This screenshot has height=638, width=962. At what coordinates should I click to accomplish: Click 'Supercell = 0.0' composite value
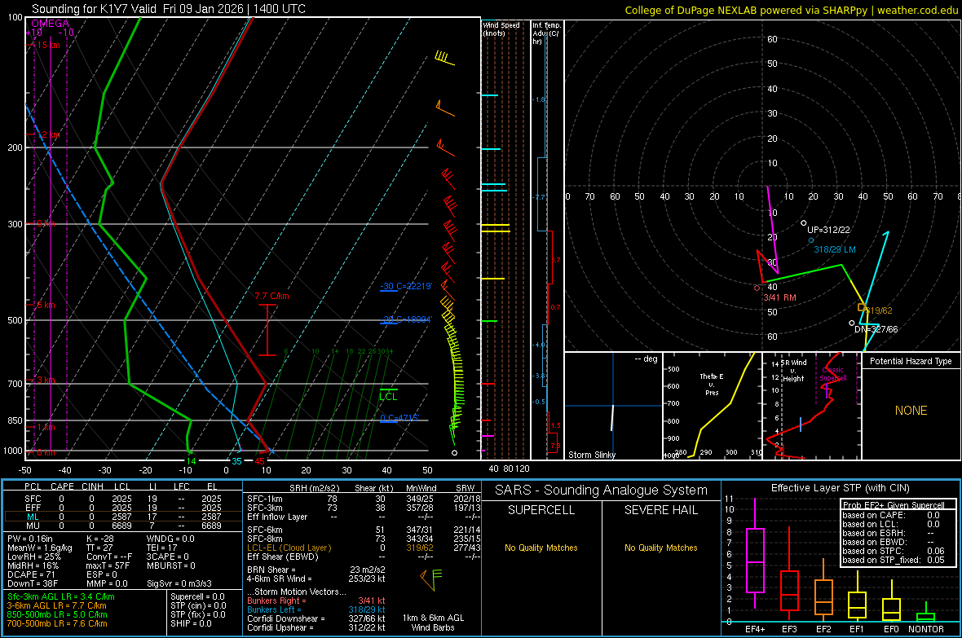coord(197,596)
